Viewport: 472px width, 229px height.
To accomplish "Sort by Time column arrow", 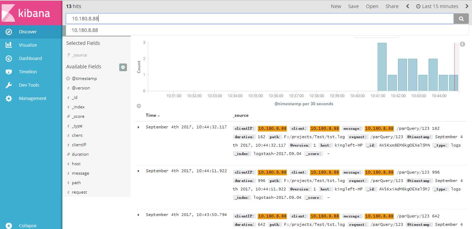I will click(159, 116).
